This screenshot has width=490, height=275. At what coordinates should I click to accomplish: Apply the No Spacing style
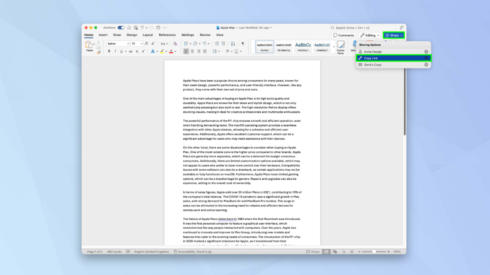pos(284,47)
